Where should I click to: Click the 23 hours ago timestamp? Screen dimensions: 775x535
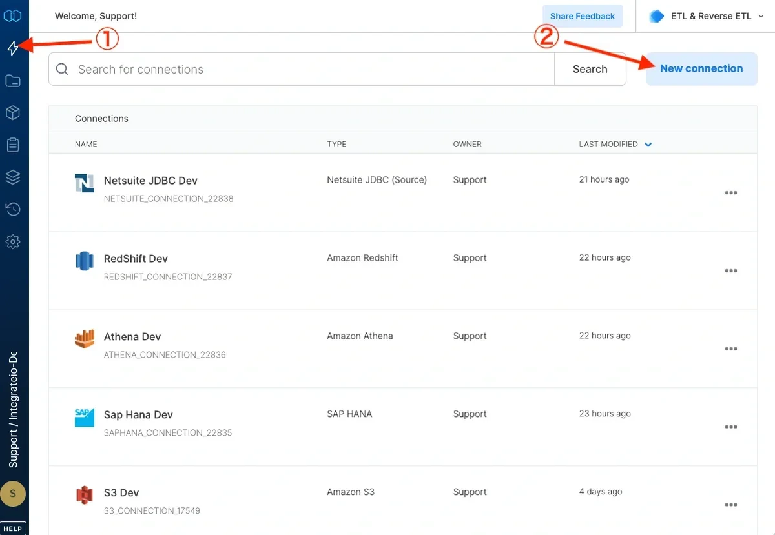[604, 414]
